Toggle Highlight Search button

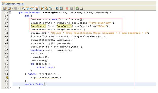click(37, 8)
